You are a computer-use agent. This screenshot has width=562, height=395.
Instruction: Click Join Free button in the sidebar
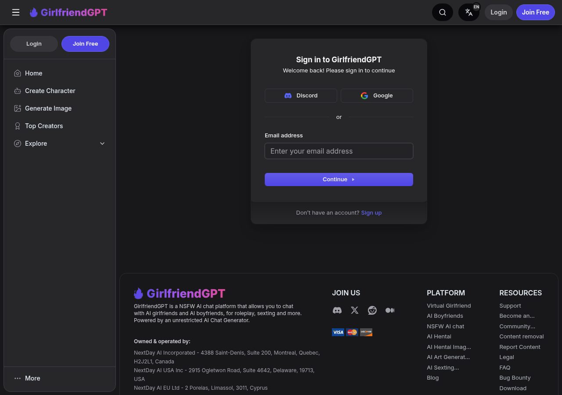click(x=85, y=44)
